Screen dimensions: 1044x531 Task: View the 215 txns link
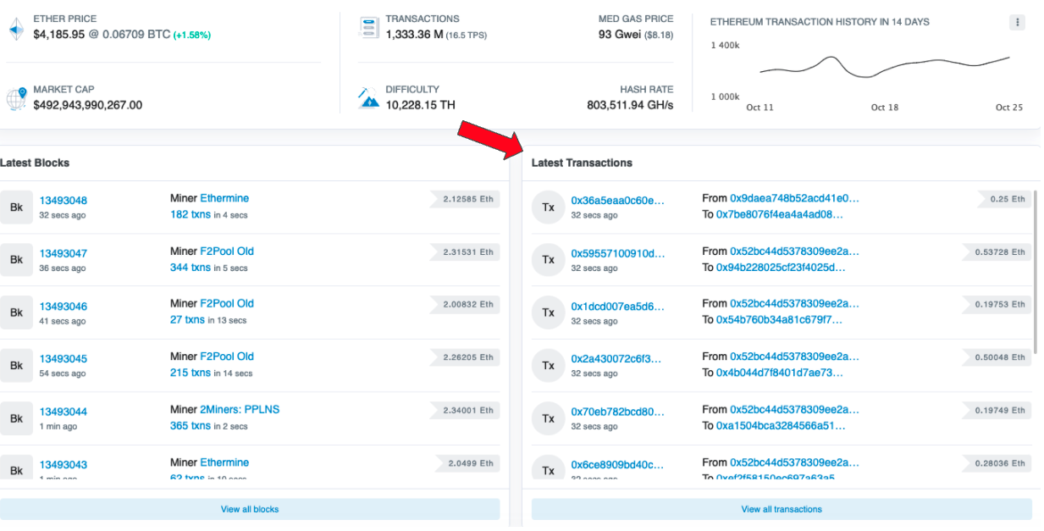coord(191,373)
